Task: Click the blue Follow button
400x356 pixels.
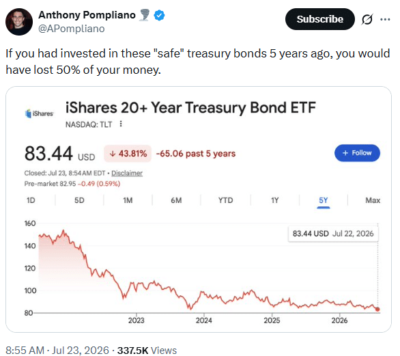Action: tap(357, 153)
